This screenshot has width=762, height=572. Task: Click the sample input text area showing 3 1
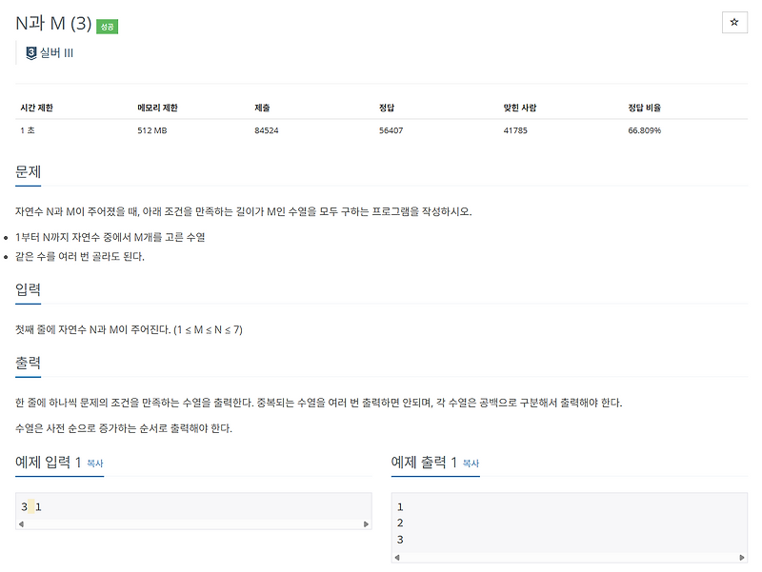pyautogui.click(x=33, y=507)
